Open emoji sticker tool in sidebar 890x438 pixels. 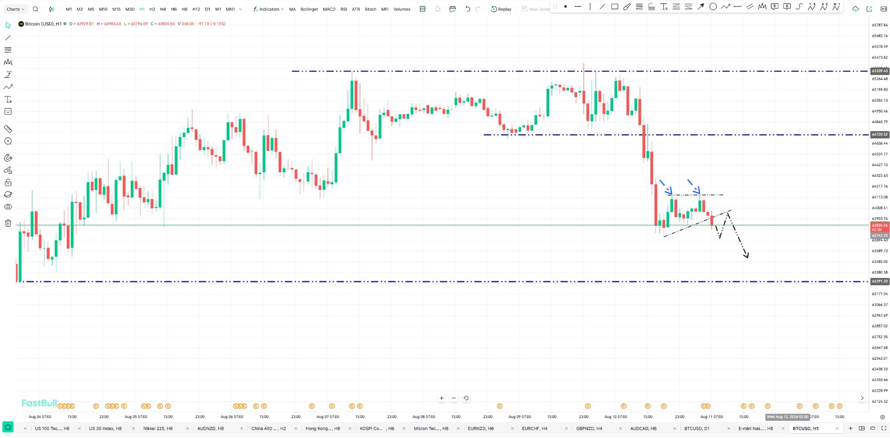tap(8, 112)
